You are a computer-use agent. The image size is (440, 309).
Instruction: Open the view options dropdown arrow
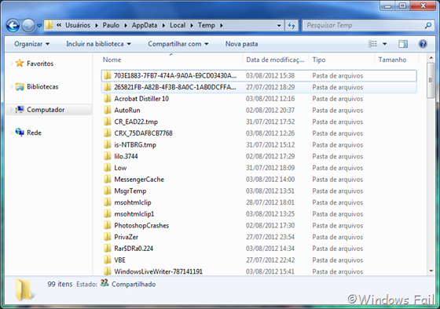(x=385, y=44)
